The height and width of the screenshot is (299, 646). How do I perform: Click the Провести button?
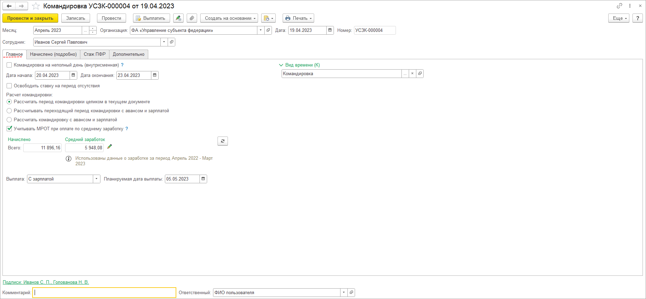112,18
